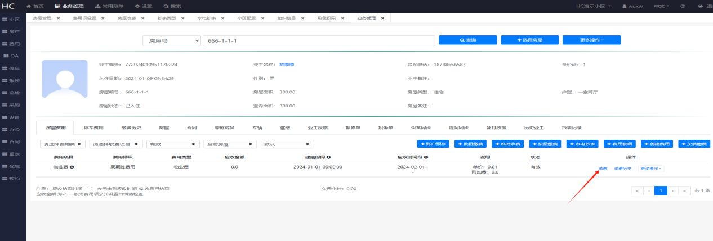The height and width of the screenshot is (241, 713).
Task: Switch to the 组织信息 page tab
Action: 287,18
